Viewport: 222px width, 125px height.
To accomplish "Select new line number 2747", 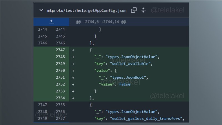I will pyautogui.click(x=60, y=50).
